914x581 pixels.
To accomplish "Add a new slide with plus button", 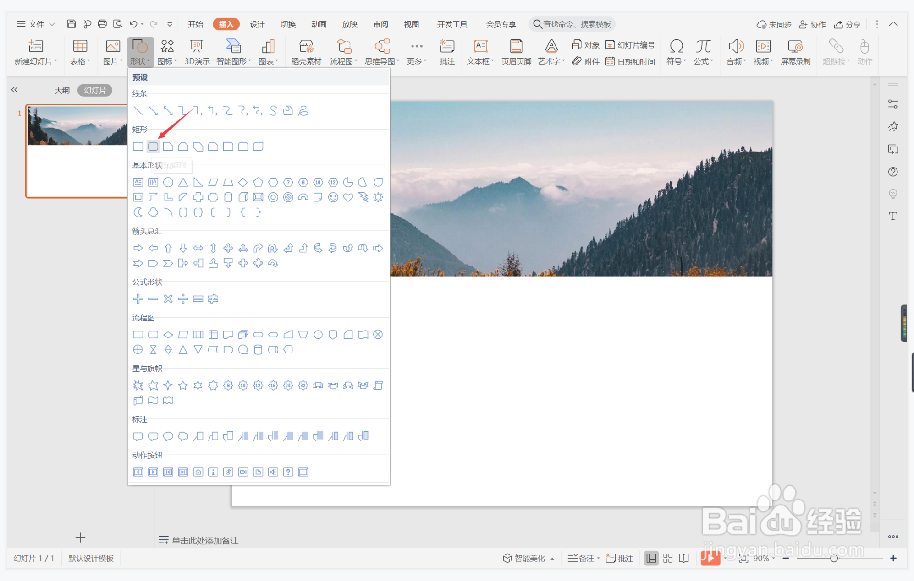I will [80, 537].
